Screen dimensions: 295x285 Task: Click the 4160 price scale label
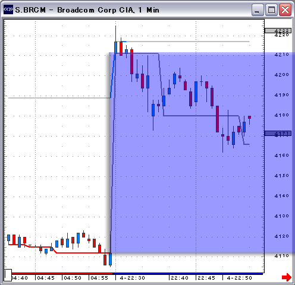point(281,156)
